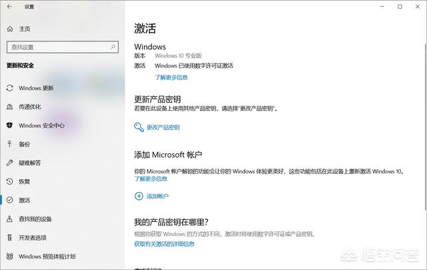This screenshot has height=270, width=427.
Task: Click the vertical scrollbar on the right
Action: 425,127
